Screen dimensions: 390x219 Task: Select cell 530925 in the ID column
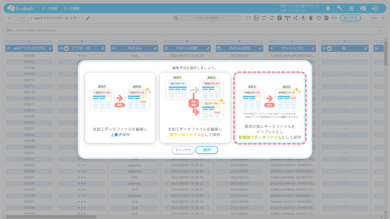(x=29, y=177)
